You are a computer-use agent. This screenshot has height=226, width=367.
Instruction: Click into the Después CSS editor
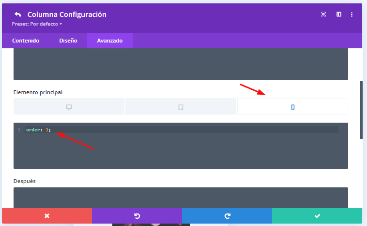click(x=181, y=198)
